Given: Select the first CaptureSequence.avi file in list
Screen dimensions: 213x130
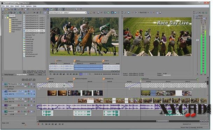Looking at the screenshot, I should pyautogui.click(x=31, y=16).
